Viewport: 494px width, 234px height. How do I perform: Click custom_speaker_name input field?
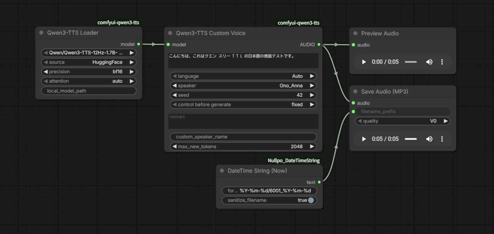coord(243,137)
